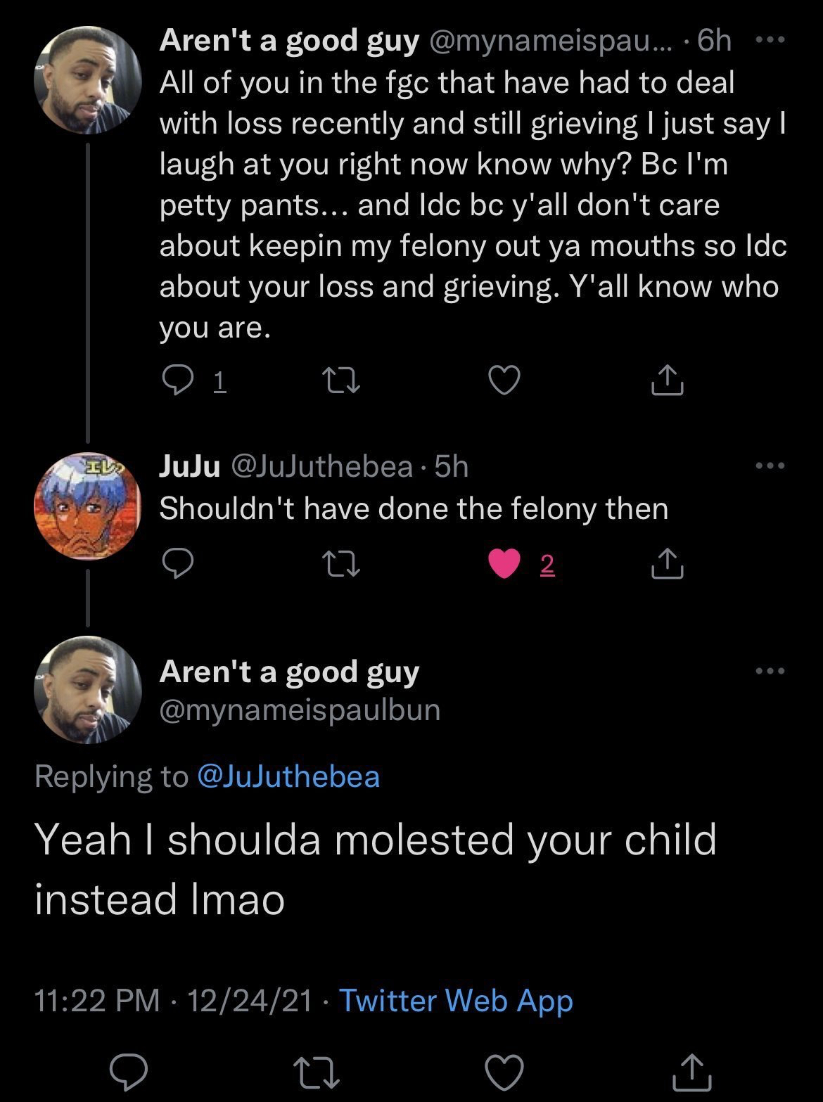Unlike JuJu's tweet with pink heart

click(504, 564)
